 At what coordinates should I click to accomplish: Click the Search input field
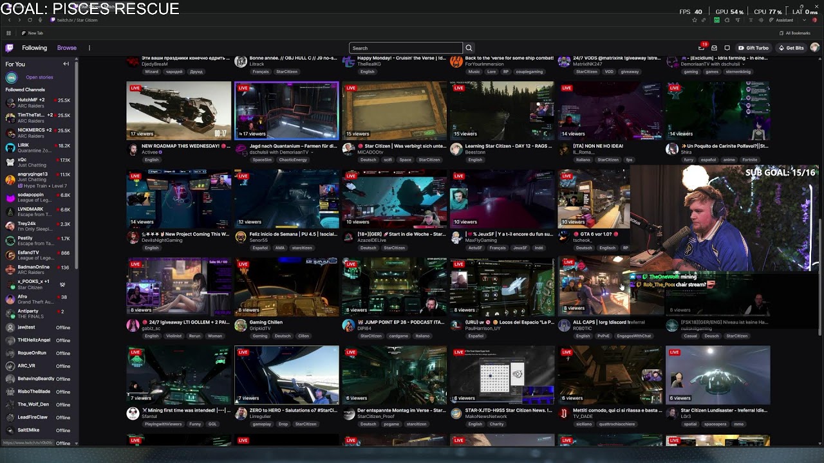pos(406,48)
